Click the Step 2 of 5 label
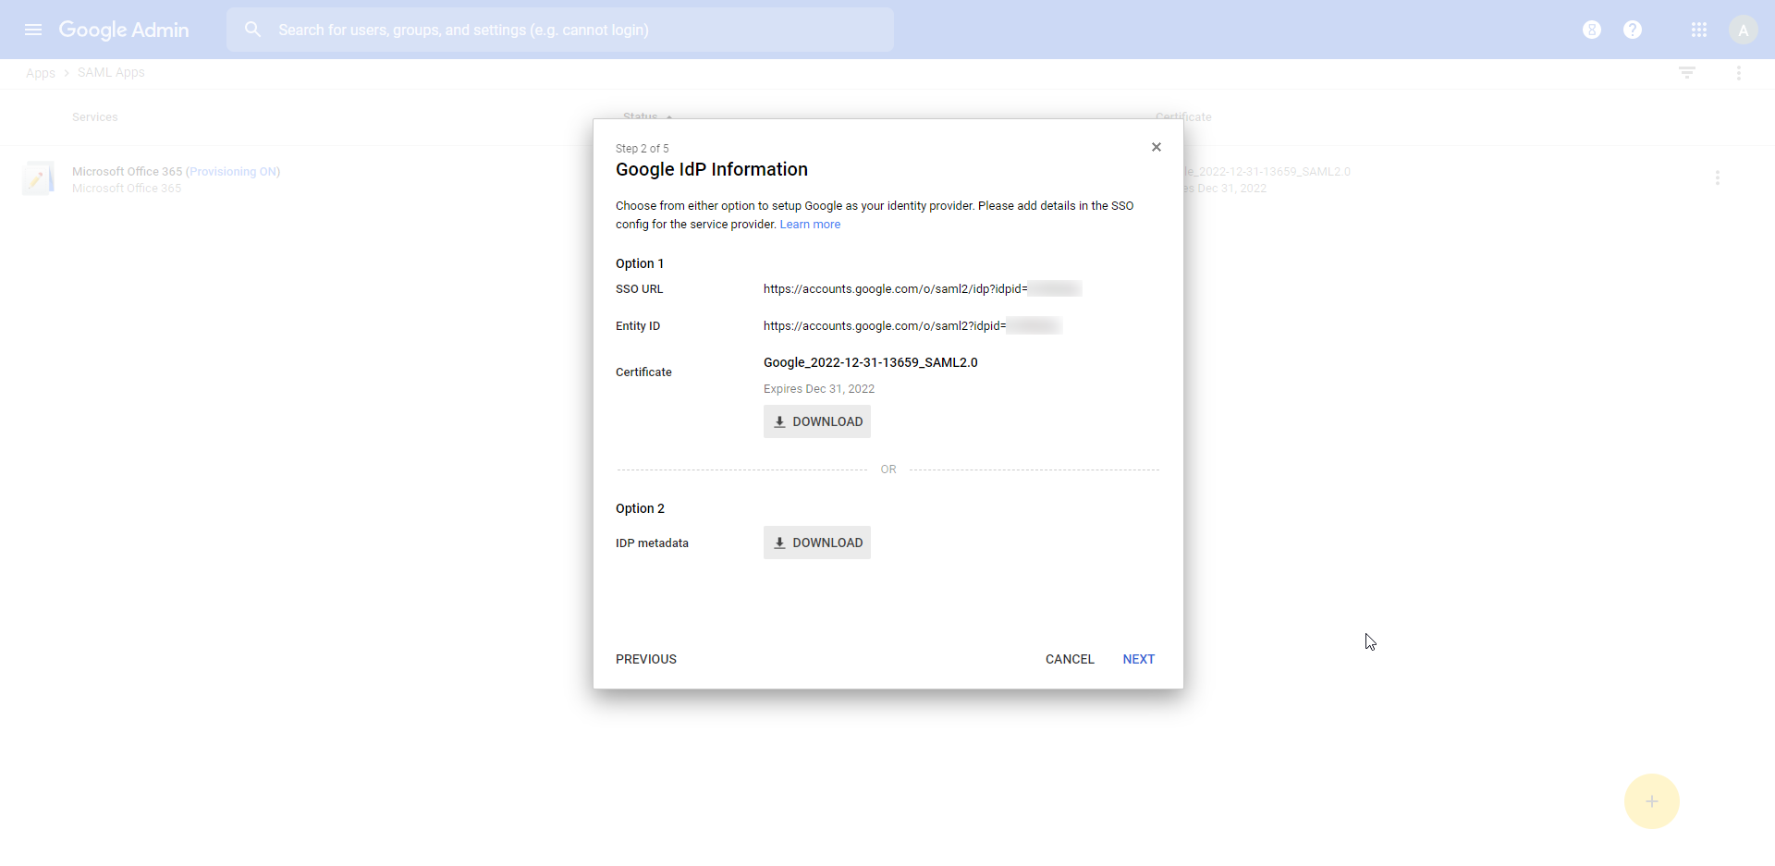Viewport: 1775px width, 866px height. click(x=643, y=149)
